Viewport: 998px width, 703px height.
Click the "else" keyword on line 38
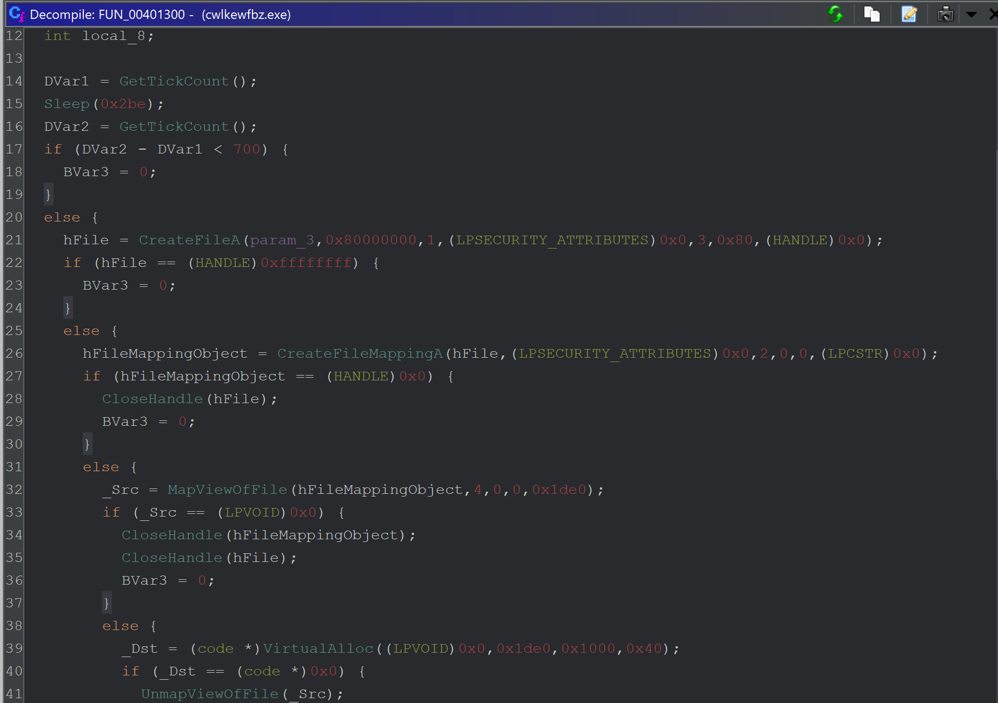(121, 626)
